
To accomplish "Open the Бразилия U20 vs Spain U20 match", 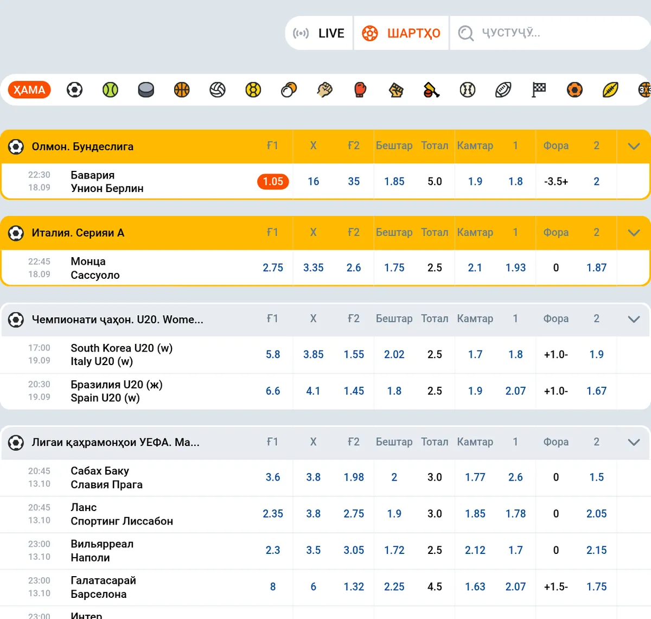I will [x=117, y=391].
